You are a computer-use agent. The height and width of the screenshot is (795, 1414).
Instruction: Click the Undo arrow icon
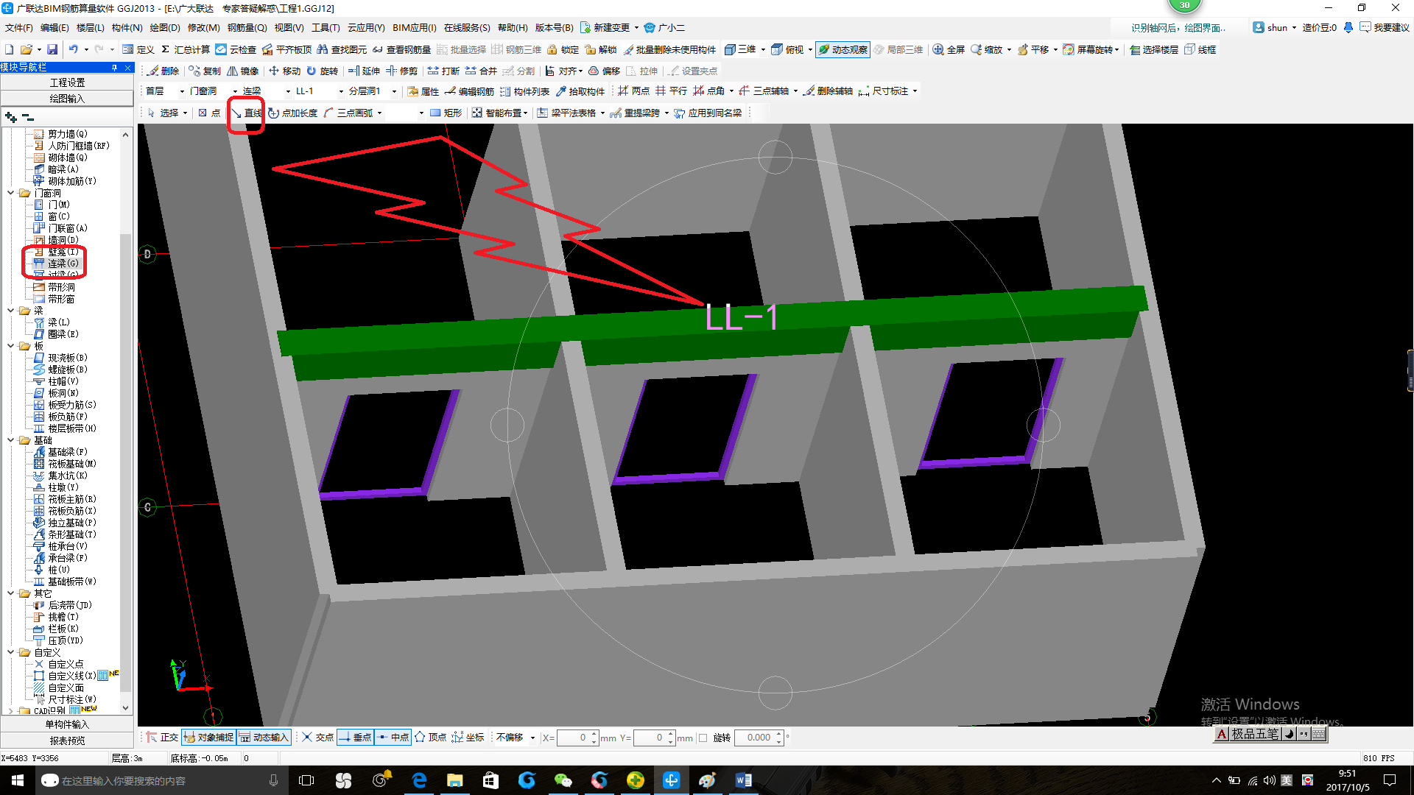73,49
